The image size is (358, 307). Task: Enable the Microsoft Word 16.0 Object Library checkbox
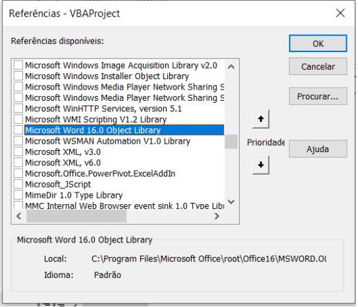18,130
